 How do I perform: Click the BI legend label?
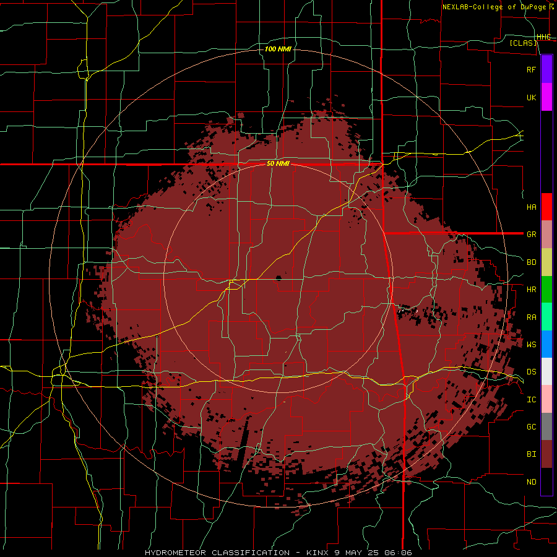(x=531, y=454)
